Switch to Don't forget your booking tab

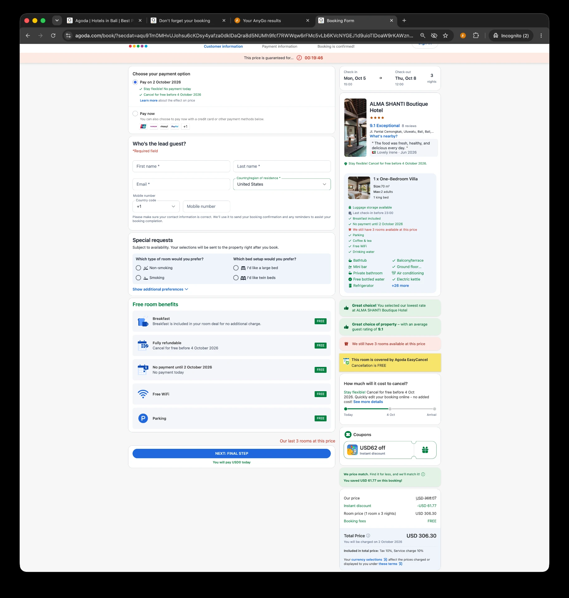188,21
